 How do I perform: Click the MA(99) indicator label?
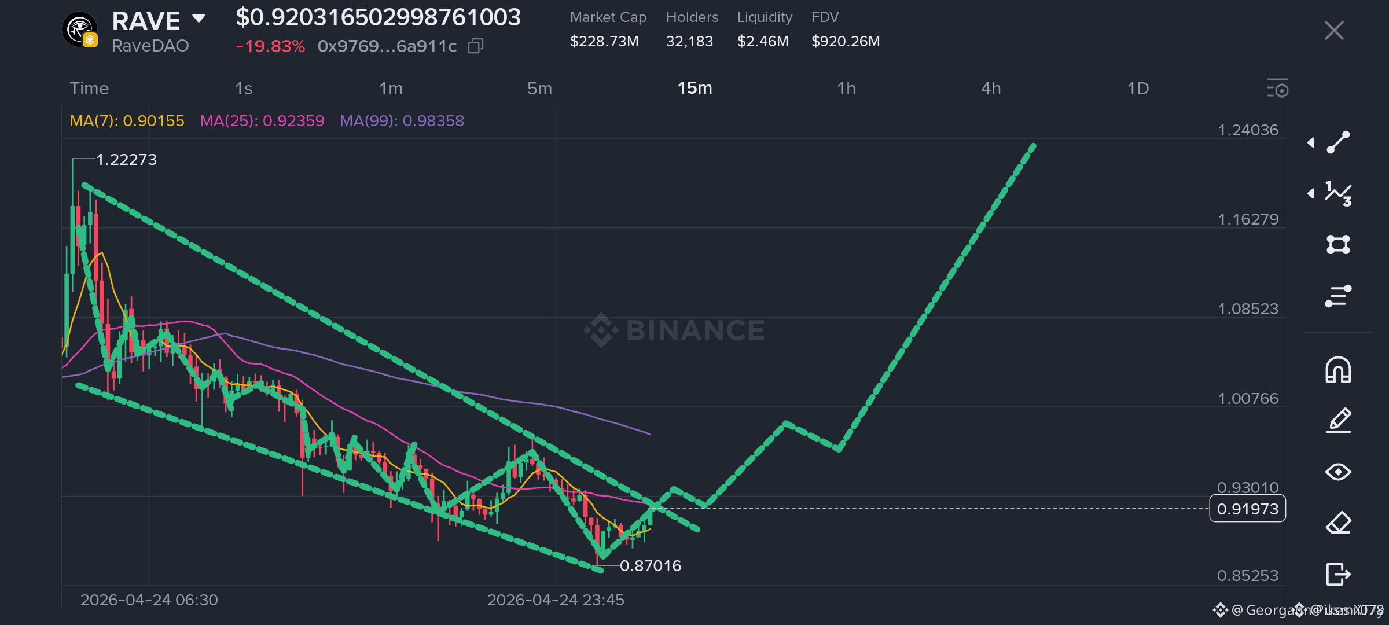[402, 121]
